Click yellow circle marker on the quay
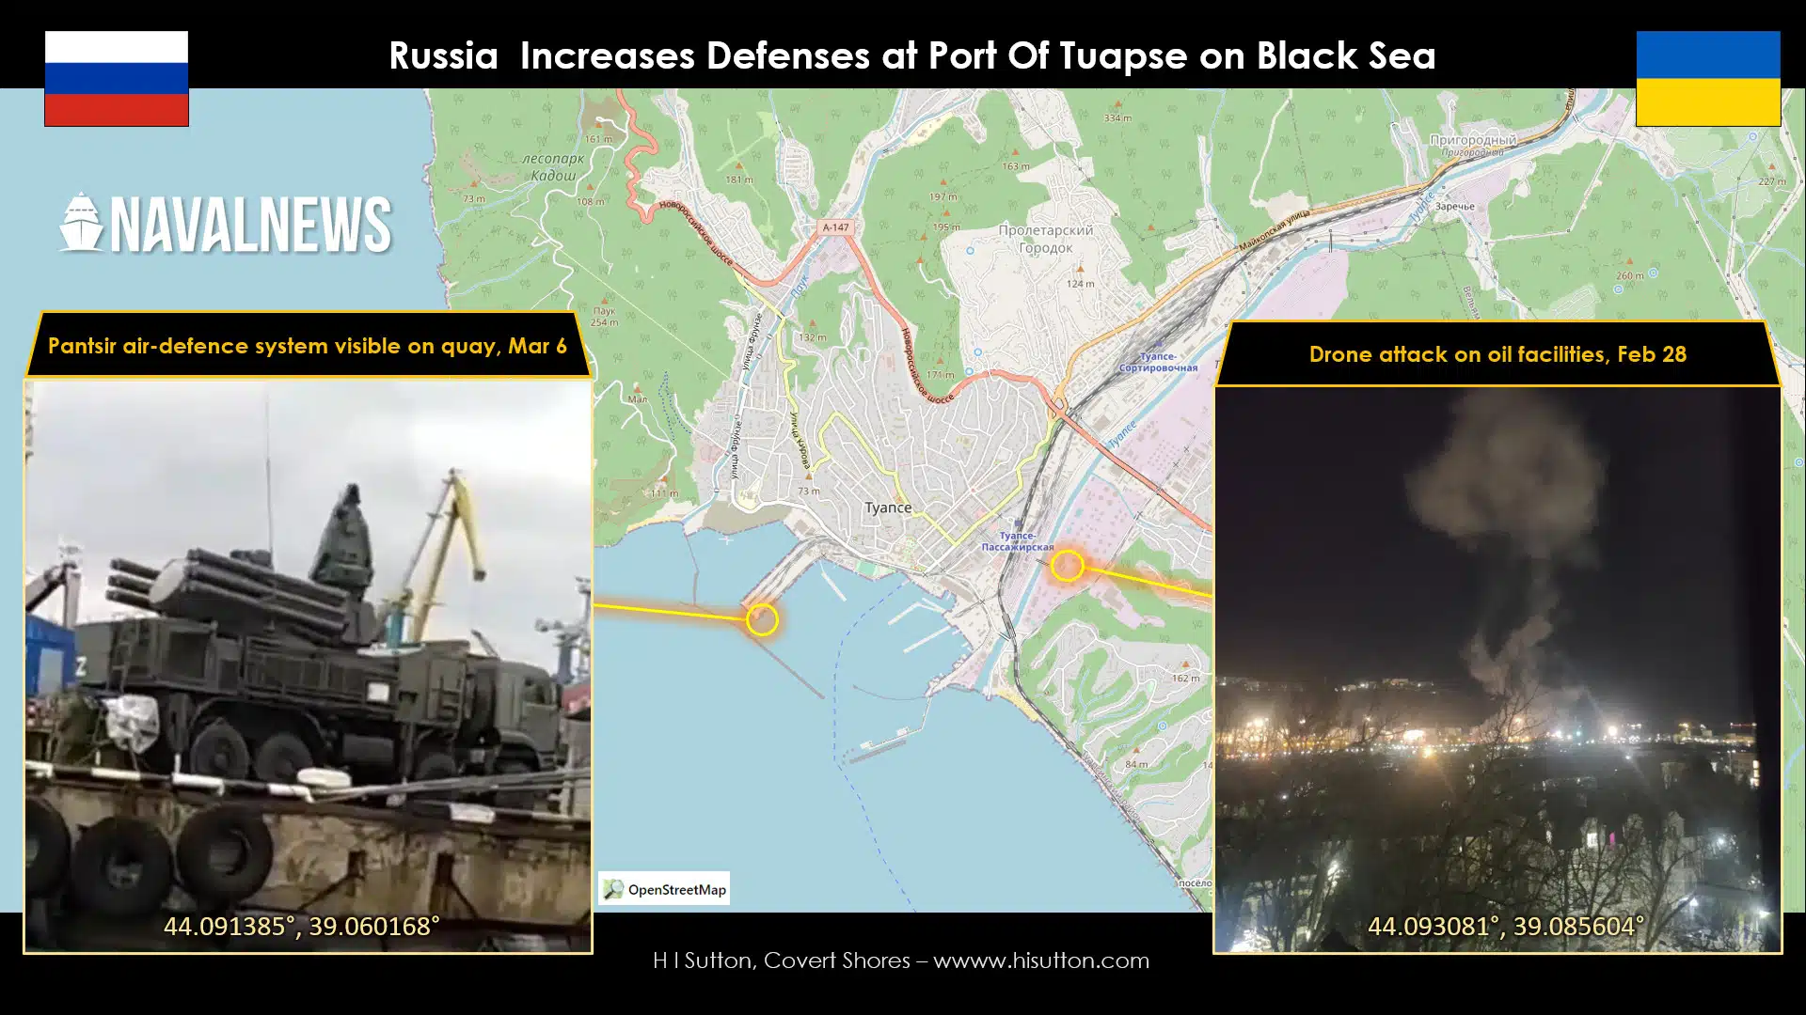 (762, 619)
